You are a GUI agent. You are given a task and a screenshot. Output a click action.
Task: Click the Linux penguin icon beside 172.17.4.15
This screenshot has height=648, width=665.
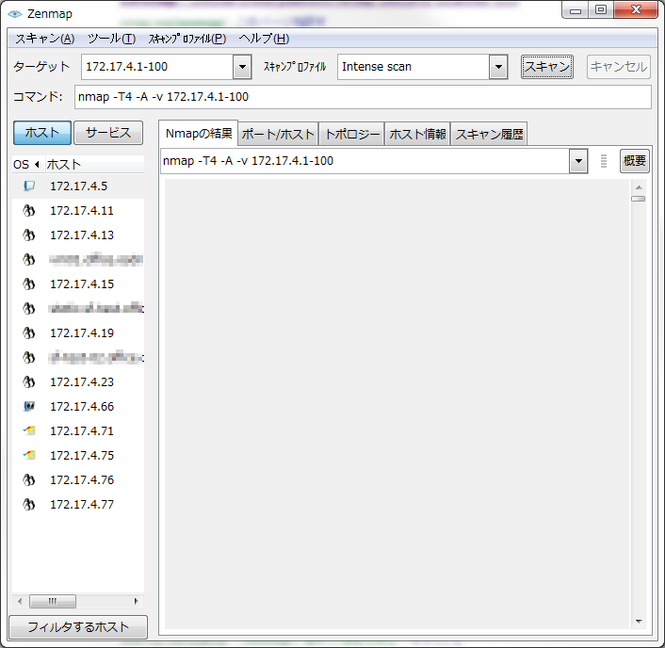(x=29, y=284)
